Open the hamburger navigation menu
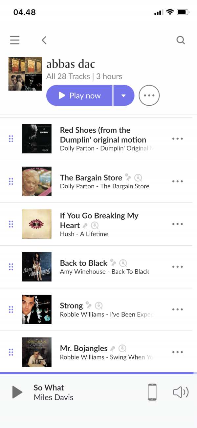 tap(15, 40)
